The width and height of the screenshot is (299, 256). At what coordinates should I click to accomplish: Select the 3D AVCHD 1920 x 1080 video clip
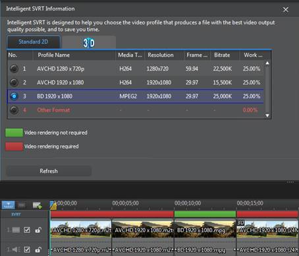pos(267,229)
